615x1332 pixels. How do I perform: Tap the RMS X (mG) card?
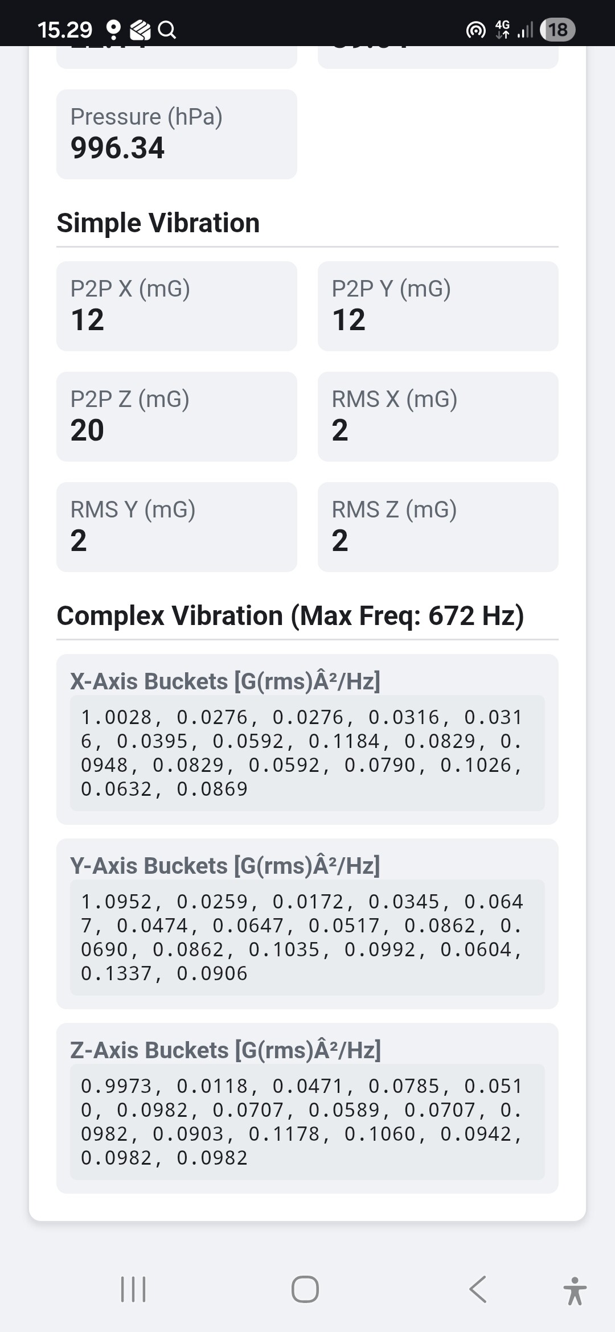[x=437, y=417]
